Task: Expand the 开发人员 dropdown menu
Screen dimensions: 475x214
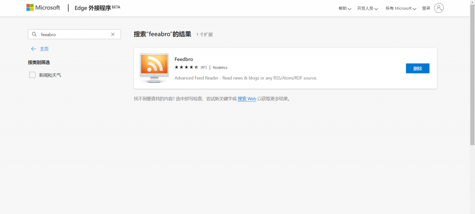Action: pyautogui.click(x=367, y=8)
